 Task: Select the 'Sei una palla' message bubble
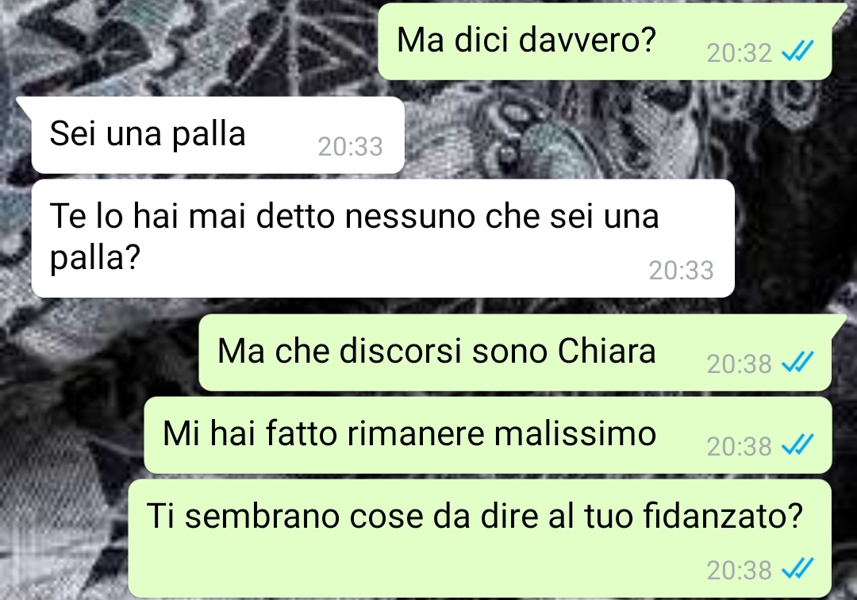pyautogui.click(x=218, y=135)
